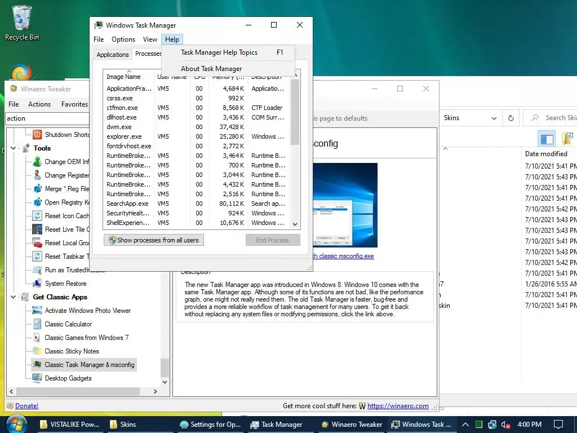Collapse the Explorer column header chevron

[445, 148]
